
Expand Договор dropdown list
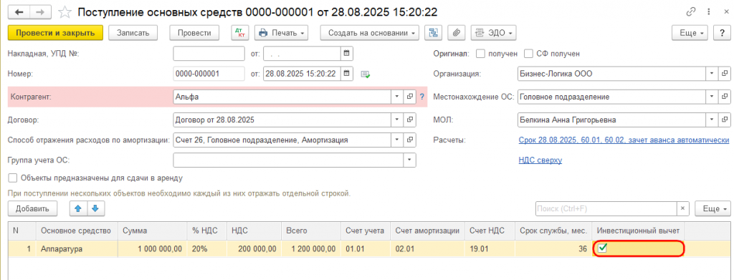coord(397,120)
